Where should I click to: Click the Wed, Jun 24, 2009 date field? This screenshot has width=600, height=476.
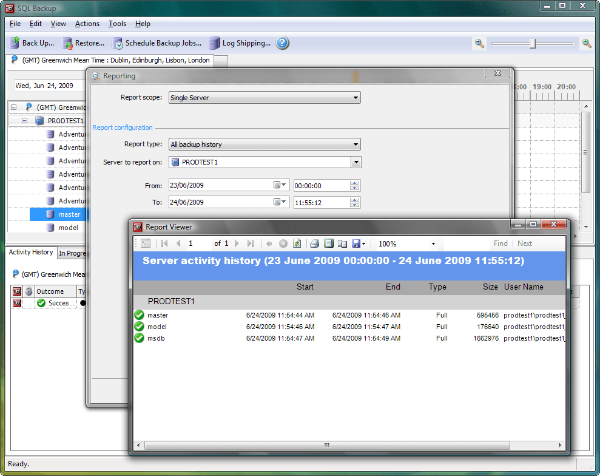(x=50, y=86)
